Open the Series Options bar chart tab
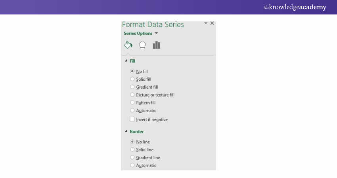The image size is (337, 178). (x=157, y=45)
